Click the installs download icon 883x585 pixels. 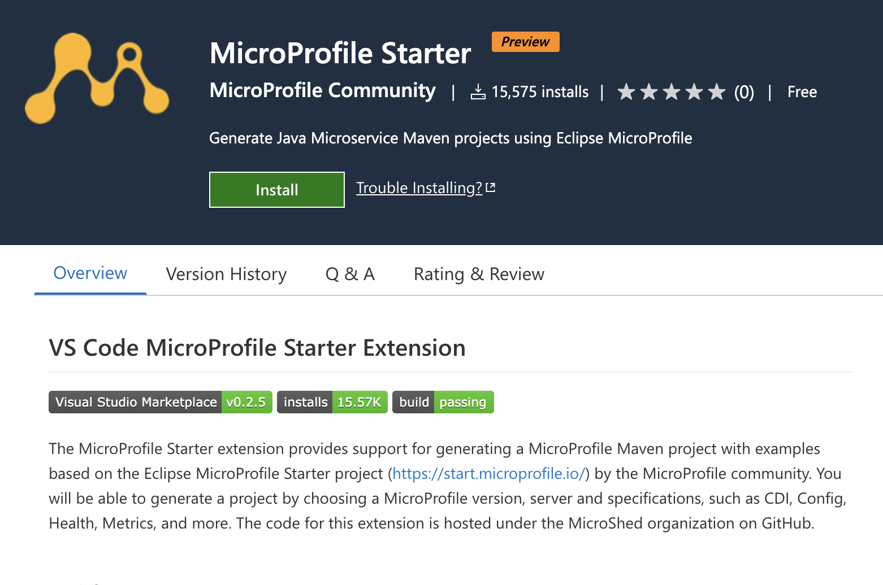coord(478,91)
